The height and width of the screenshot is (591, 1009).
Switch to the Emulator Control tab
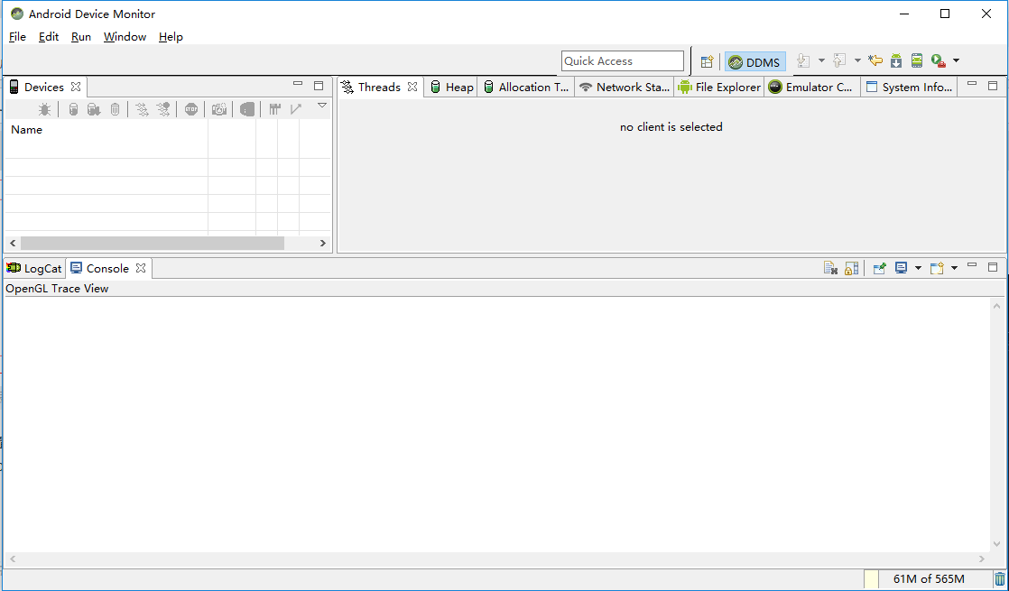812,87
